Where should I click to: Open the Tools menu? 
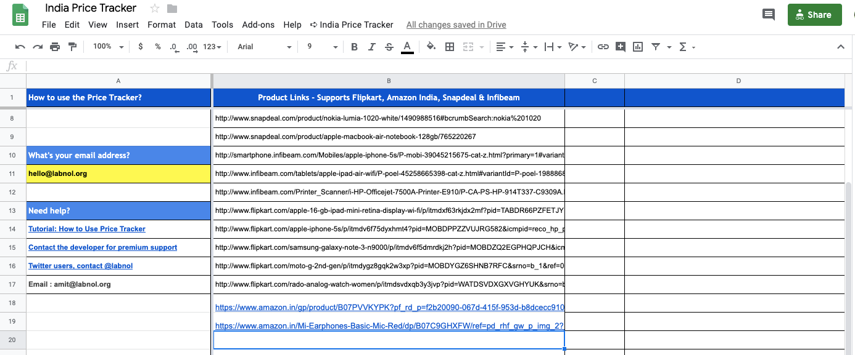tap(222, 25)
